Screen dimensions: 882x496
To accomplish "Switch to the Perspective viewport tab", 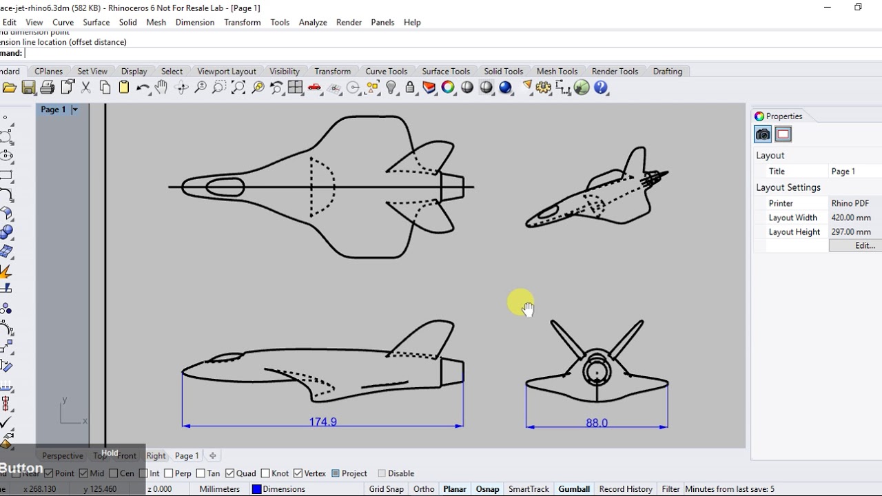I will click(x=62, y=455).
